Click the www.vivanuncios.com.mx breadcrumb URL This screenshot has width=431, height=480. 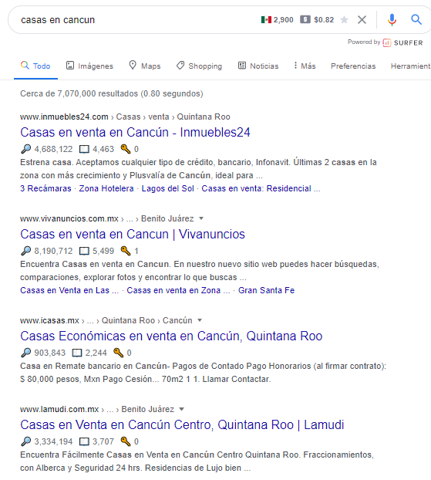[x=69, y=218]
